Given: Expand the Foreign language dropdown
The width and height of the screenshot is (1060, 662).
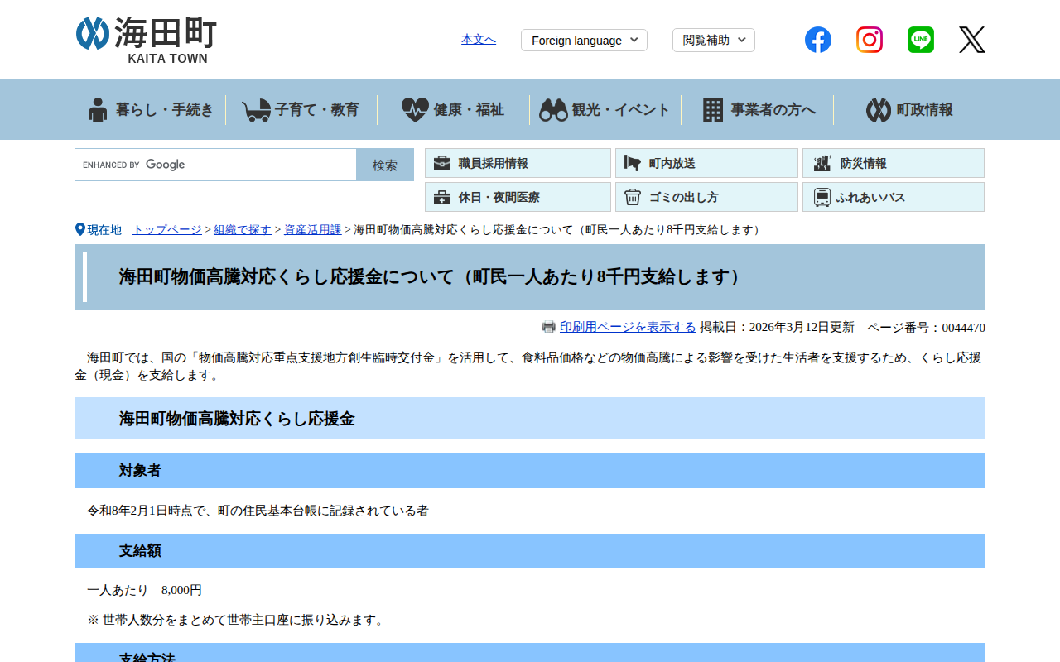Looking at the screenshot, I should [x=584, y=40].
